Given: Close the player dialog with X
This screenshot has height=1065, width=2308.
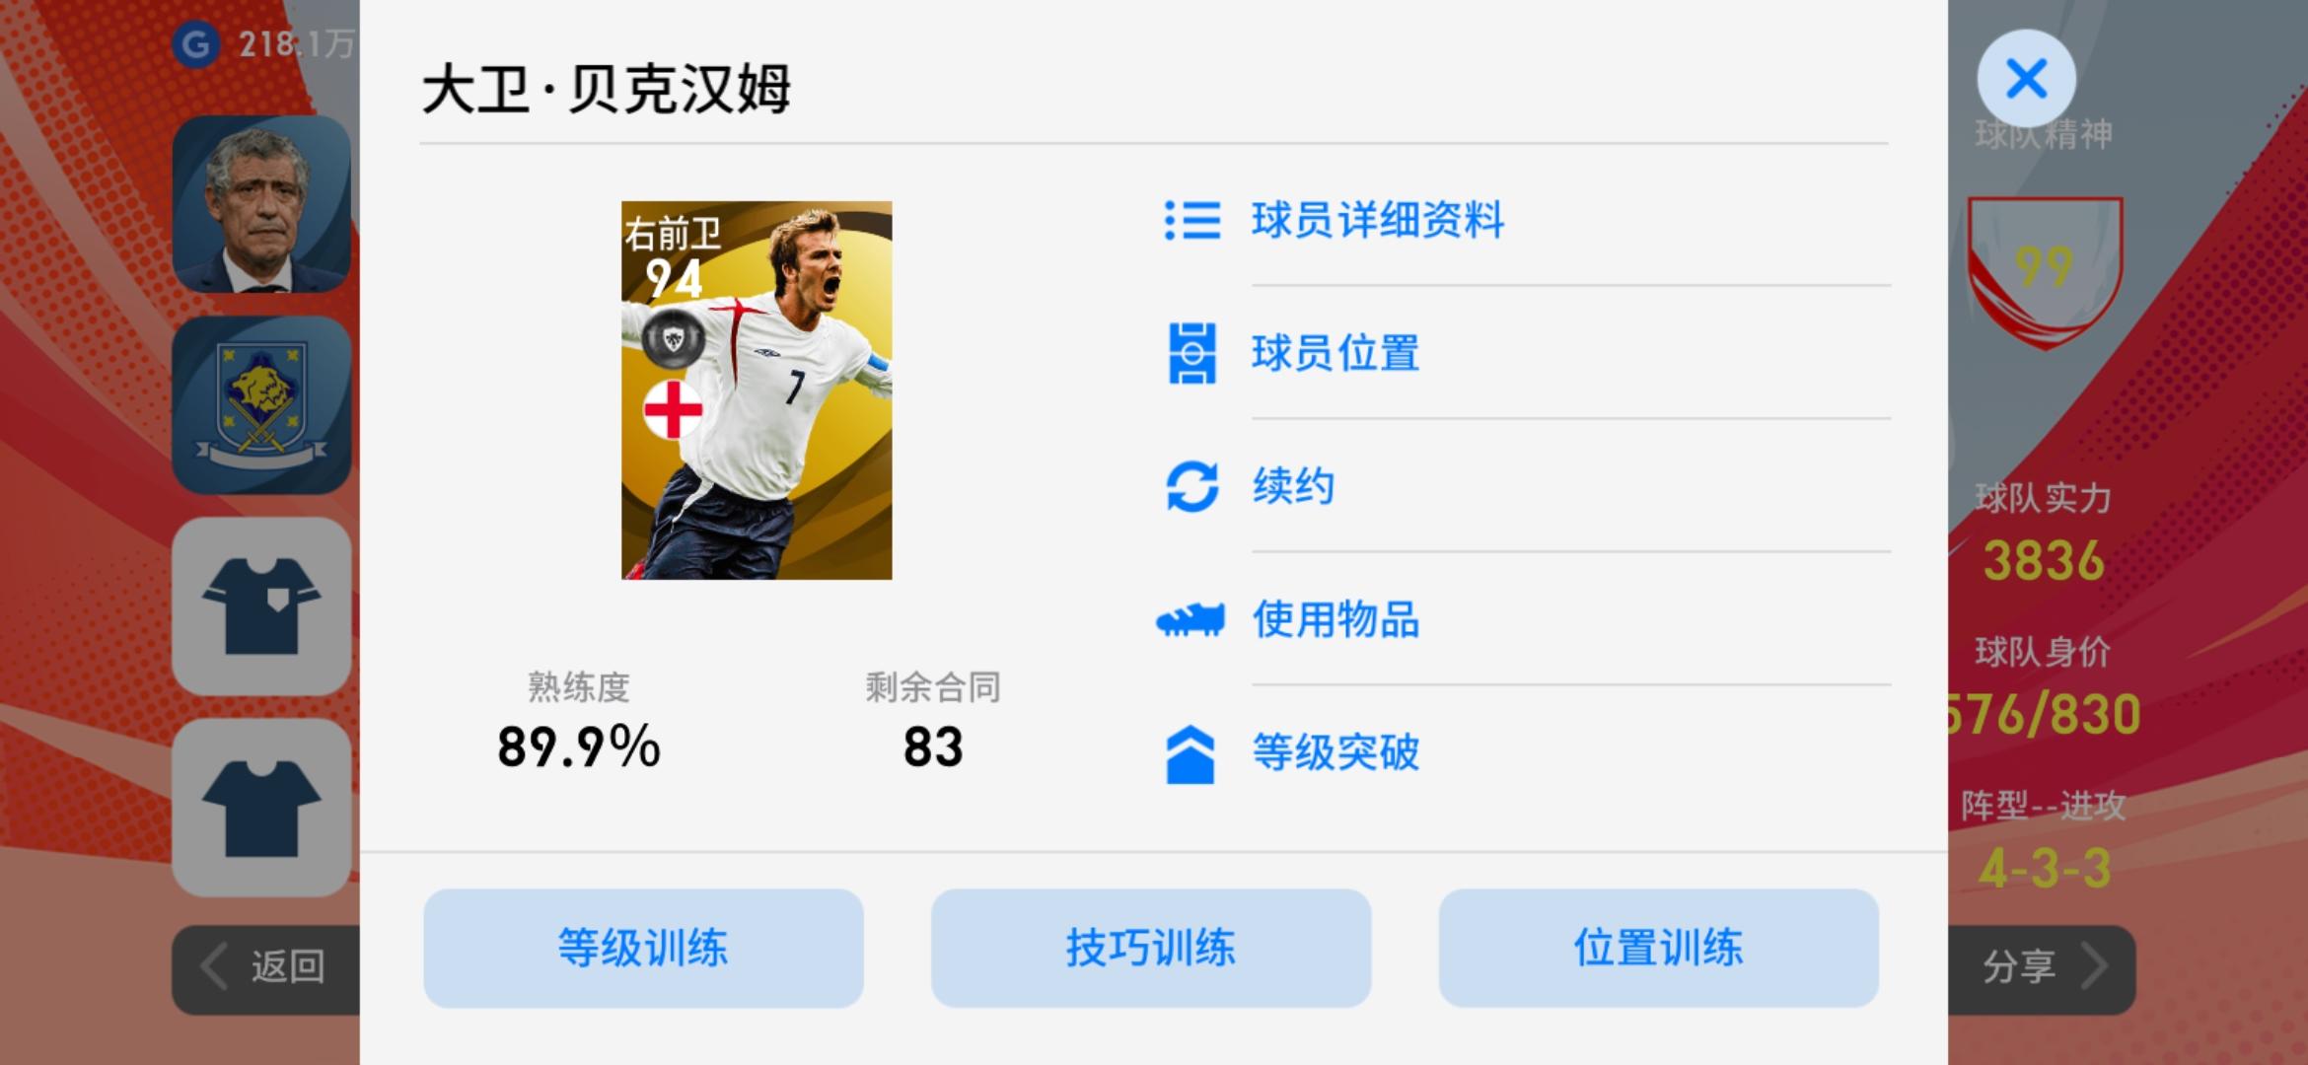Looking at the screenshot, I should pos(2026,79).
